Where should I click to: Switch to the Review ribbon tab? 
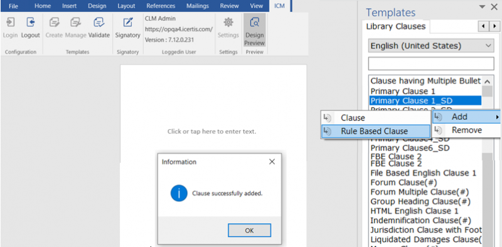229,6
